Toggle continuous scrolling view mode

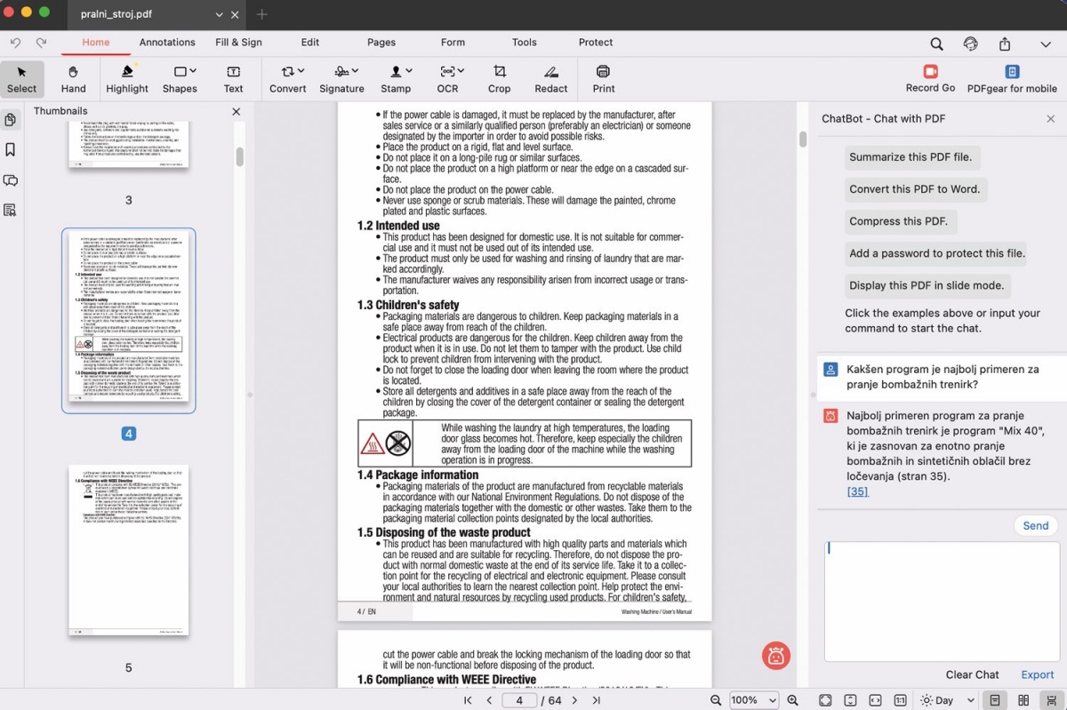[x=1051, y=700]
